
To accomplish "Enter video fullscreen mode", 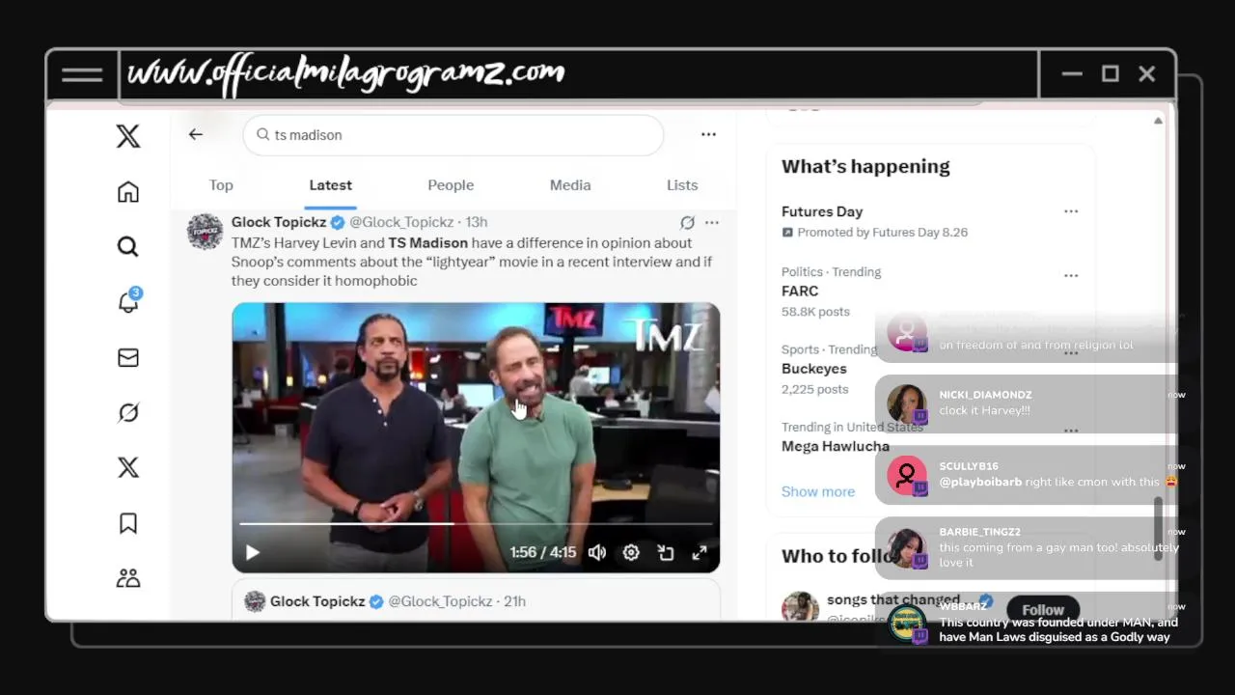I will (x=700, y=553).
